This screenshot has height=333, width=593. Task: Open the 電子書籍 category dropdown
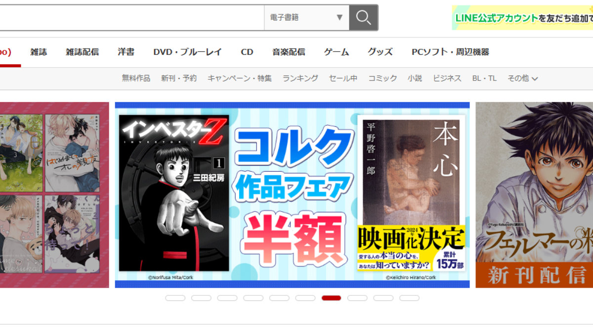(x=306, y=18)
